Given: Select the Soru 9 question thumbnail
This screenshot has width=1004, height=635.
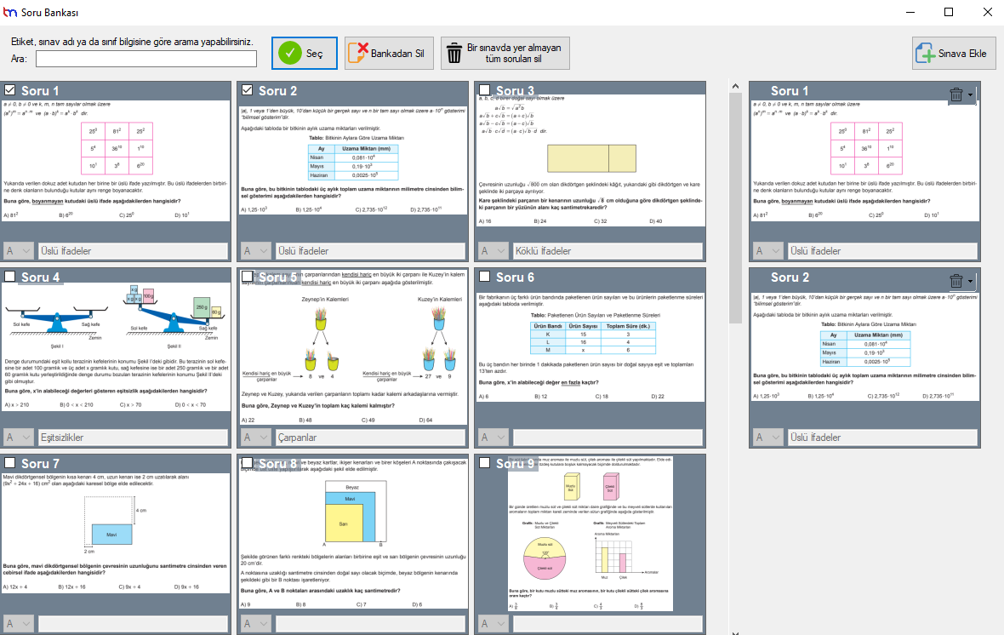Looking at the screenshot, I should pos(589,535).
